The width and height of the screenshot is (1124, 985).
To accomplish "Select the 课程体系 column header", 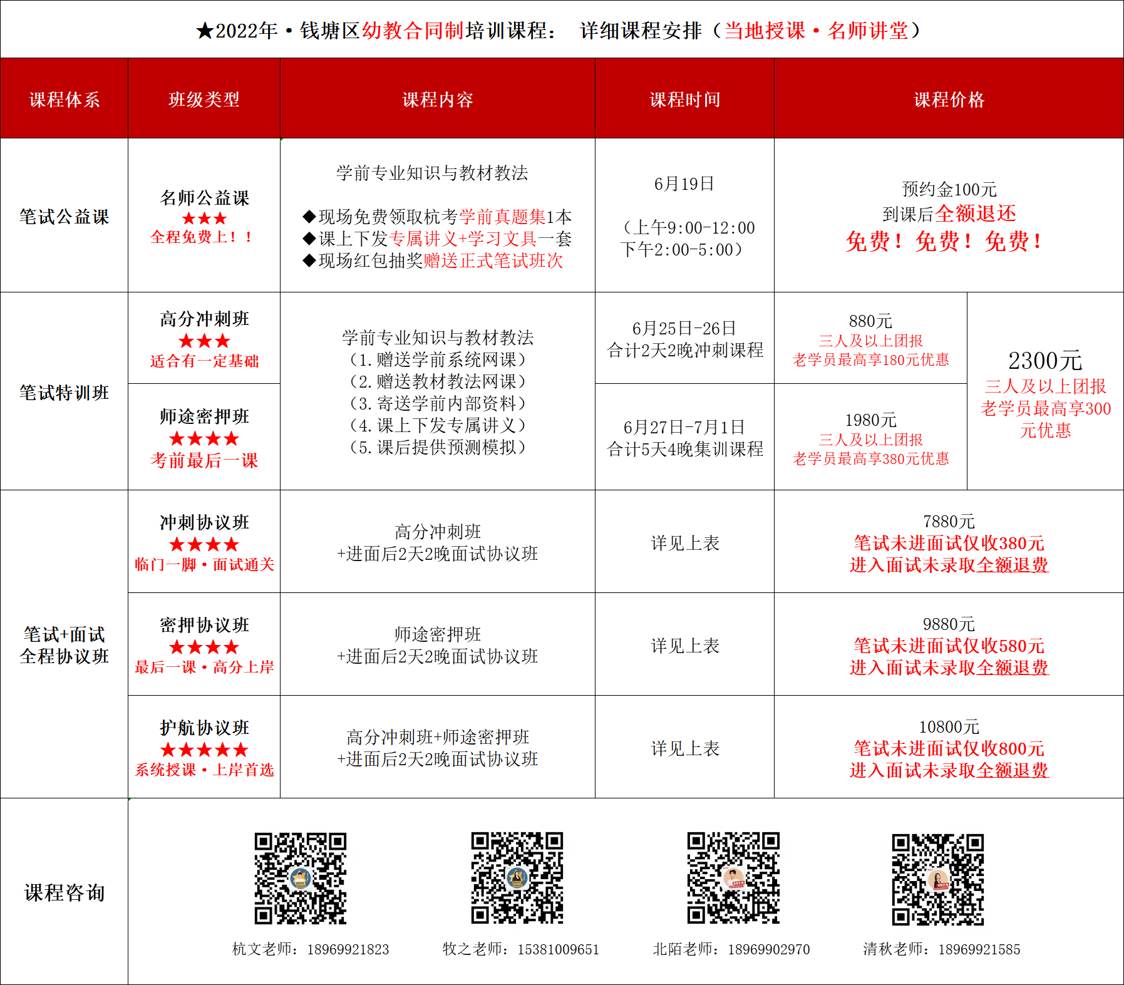I will click(x=64, y=99).
